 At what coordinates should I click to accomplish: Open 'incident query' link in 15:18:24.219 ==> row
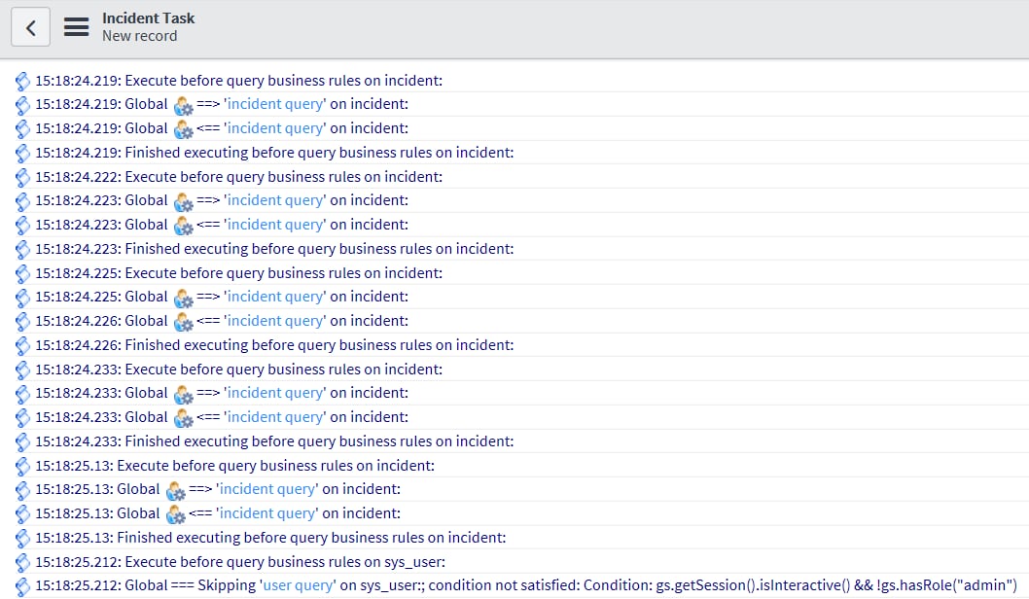click(275, 104)
